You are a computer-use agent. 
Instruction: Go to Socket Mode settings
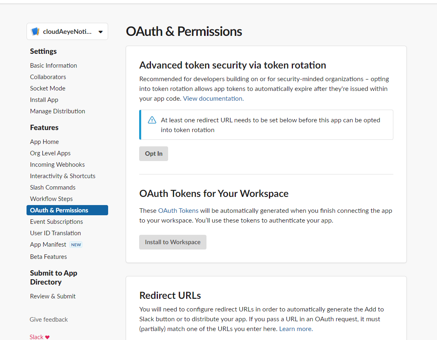click(x=48, y=88)
